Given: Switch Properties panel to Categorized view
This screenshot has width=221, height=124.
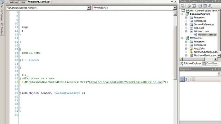Looking at the screenshot, I should [x=182, y=79].
